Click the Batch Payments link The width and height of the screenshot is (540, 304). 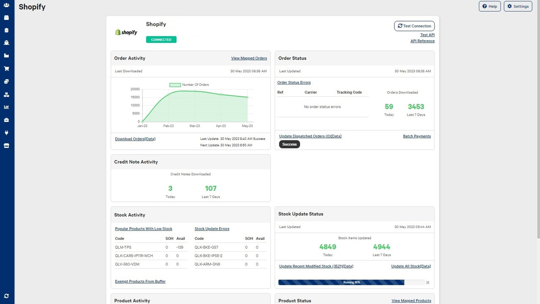pyautogui.click(x=417, y=136)
